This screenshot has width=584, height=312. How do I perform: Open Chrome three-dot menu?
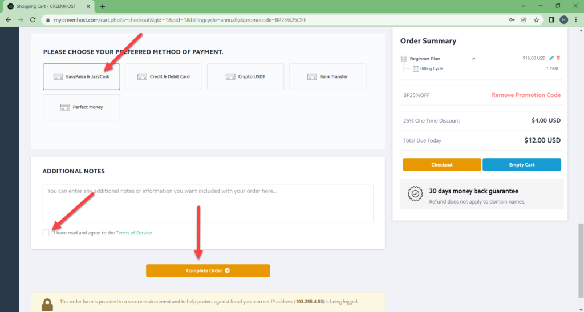tap(576, 20)
